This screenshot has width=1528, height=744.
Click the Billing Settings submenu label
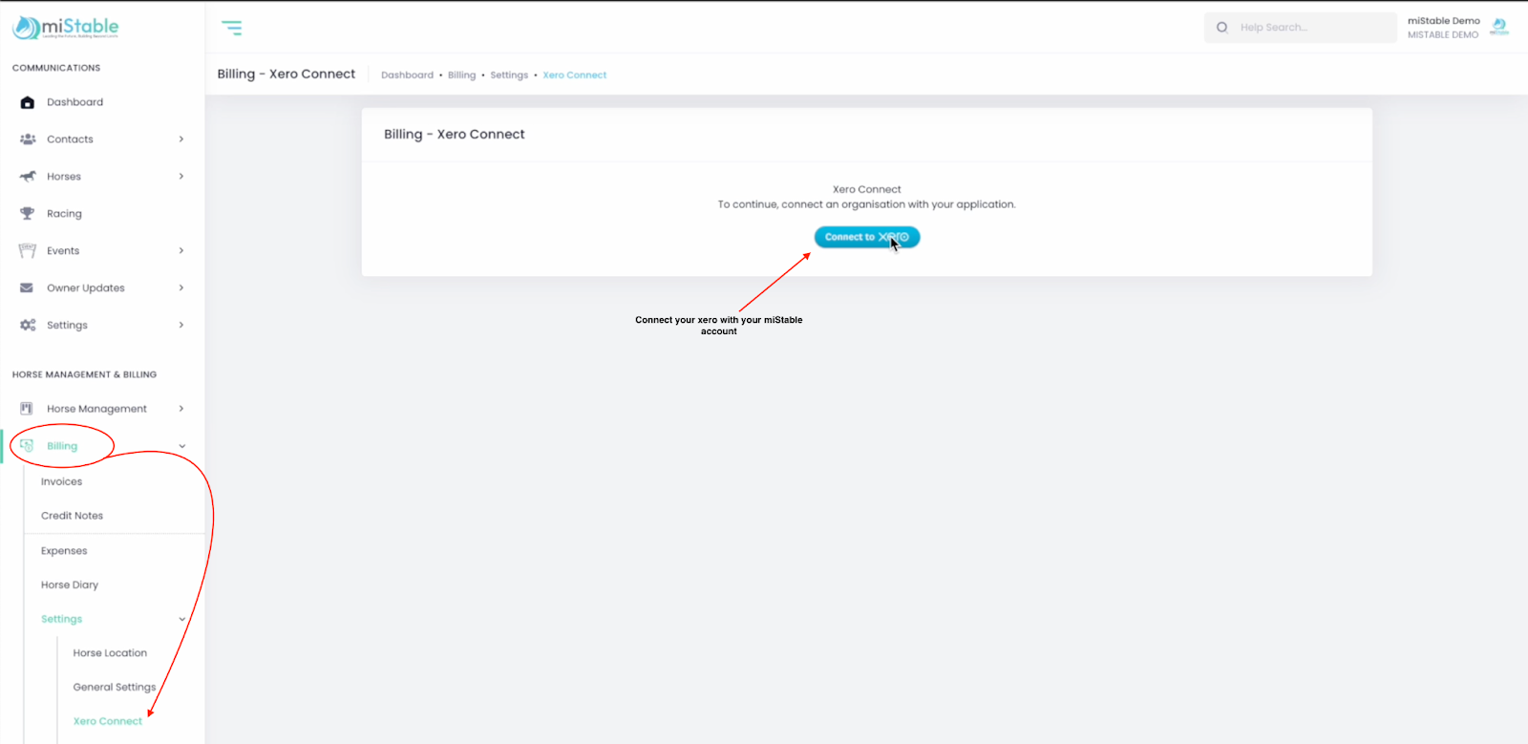point(62,619)
